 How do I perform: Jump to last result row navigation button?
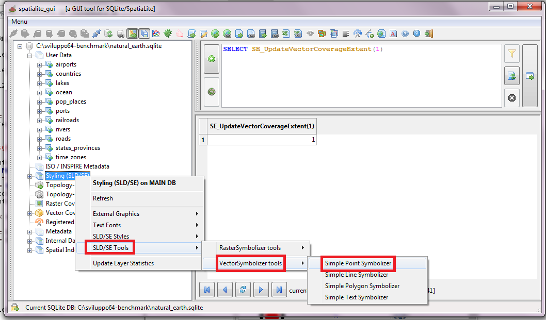279,290
